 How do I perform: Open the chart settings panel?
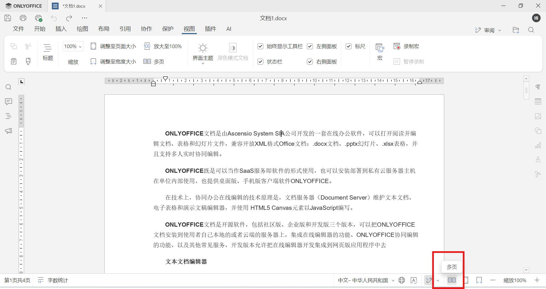tap(538, 145)
